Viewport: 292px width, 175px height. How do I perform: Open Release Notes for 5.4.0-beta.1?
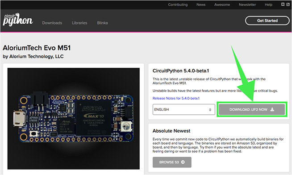click(x=176, y=98)
